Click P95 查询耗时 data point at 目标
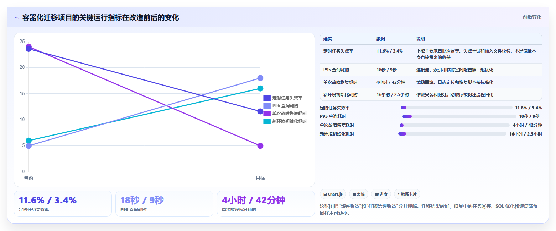The image size is (556, 231). click(x=260, y=78)
